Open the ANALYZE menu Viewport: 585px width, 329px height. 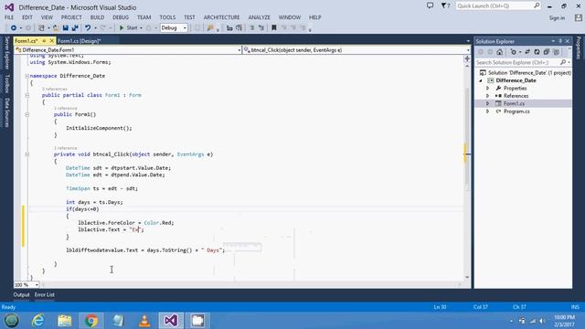coord(259,17)
